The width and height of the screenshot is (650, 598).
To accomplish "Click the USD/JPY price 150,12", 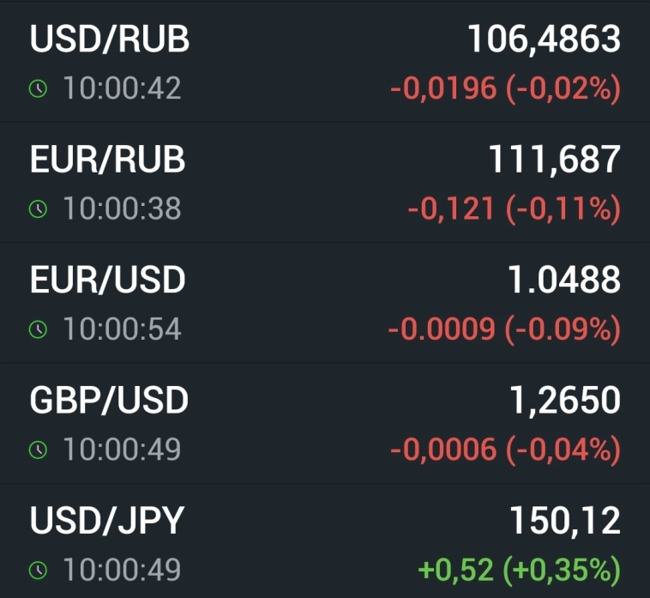I will click(x=565, y=521).
